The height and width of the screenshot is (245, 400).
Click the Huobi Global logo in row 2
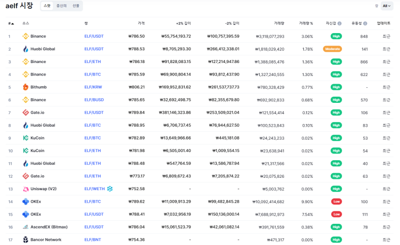(25, 49)
